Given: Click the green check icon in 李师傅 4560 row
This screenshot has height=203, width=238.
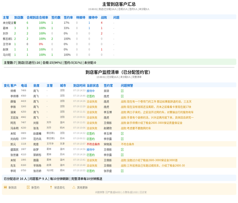Looking at the screenshot, I should tap(122, 96).
